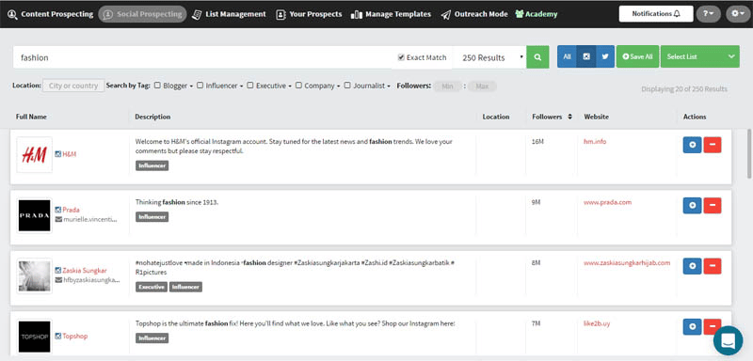Check the Journalist tag checkbox
Image resolution: width=753 pixels, height=361 pixels.
click(x=347, y=86)
